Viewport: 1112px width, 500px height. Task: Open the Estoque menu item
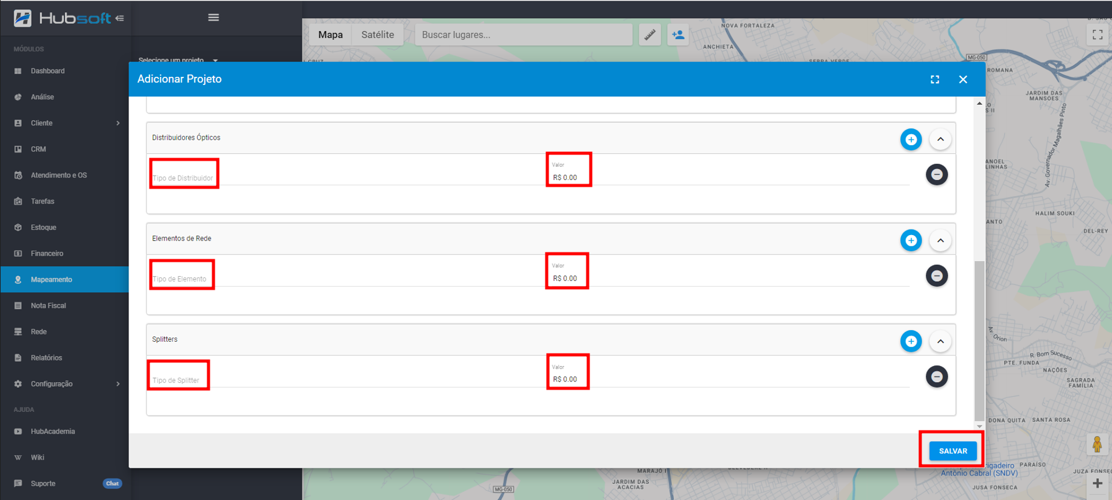pos(65,227)
